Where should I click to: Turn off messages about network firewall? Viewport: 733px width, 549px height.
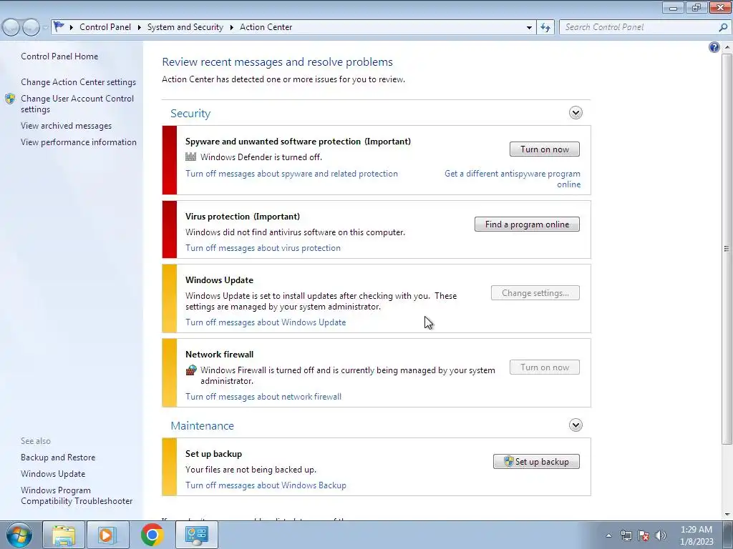(263, 396)
